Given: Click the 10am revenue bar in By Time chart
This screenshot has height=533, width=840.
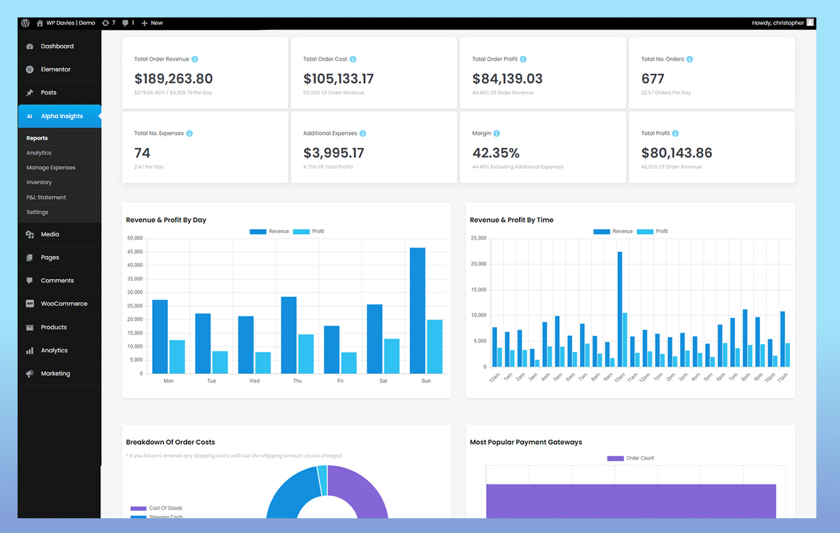Looking at the screenshot, I should 620,309.
